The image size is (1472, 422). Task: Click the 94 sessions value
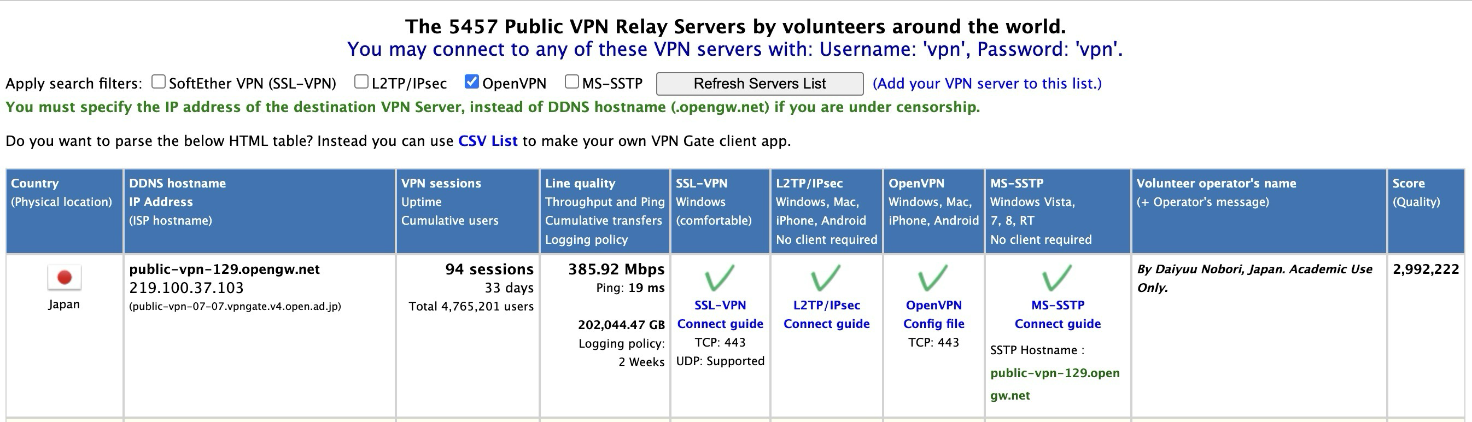489,269
